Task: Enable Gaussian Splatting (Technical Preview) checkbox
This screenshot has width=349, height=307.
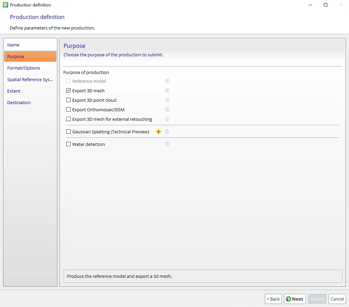Action: 68,132
